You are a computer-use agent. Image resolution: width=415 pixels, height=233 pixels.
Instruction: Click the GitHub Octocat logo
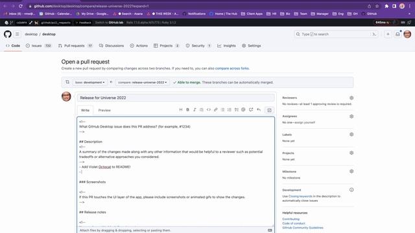[8, 34]
